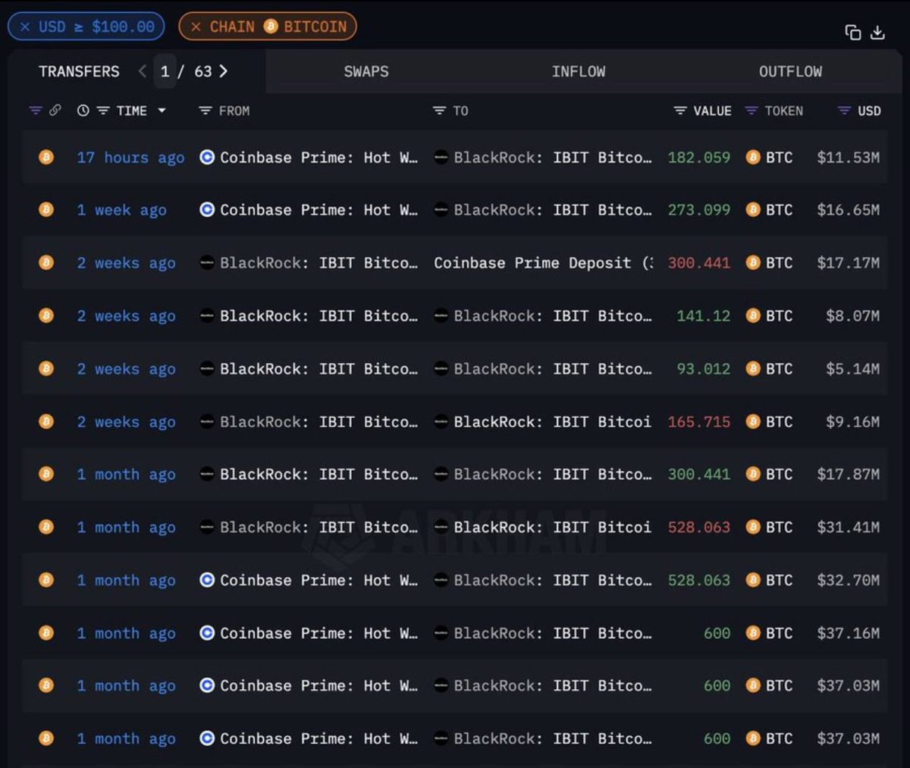Screen dimensions: 910x768
Task: Click Bitcoin chain icon in 1 week ago row
Action: (x=46, y=209)
